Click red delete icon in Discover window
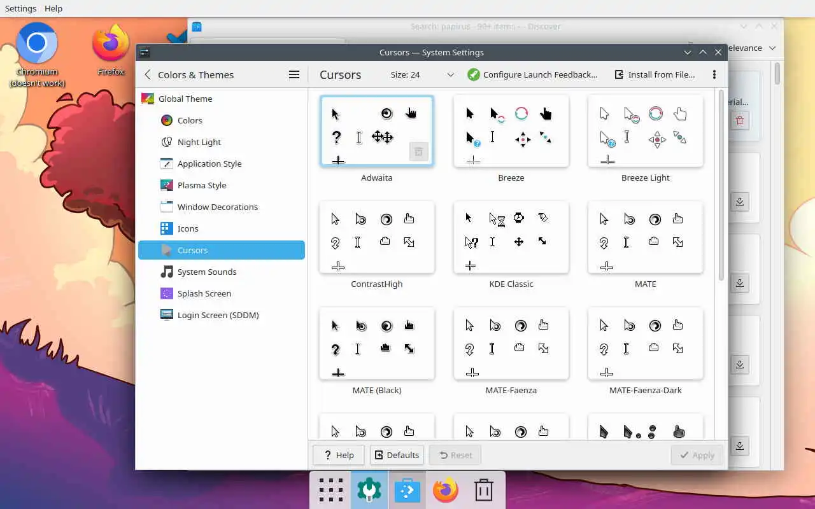The height and width of the screenshot is (509, 815). (x=739, y=120)
